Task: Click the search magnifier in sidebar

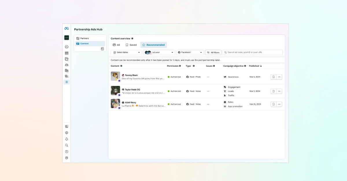Action: coord(67,145)
